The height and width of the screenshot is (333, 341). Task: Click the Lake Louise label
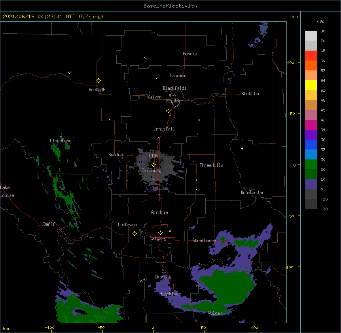pyautogui.click(x=7, y=191)
